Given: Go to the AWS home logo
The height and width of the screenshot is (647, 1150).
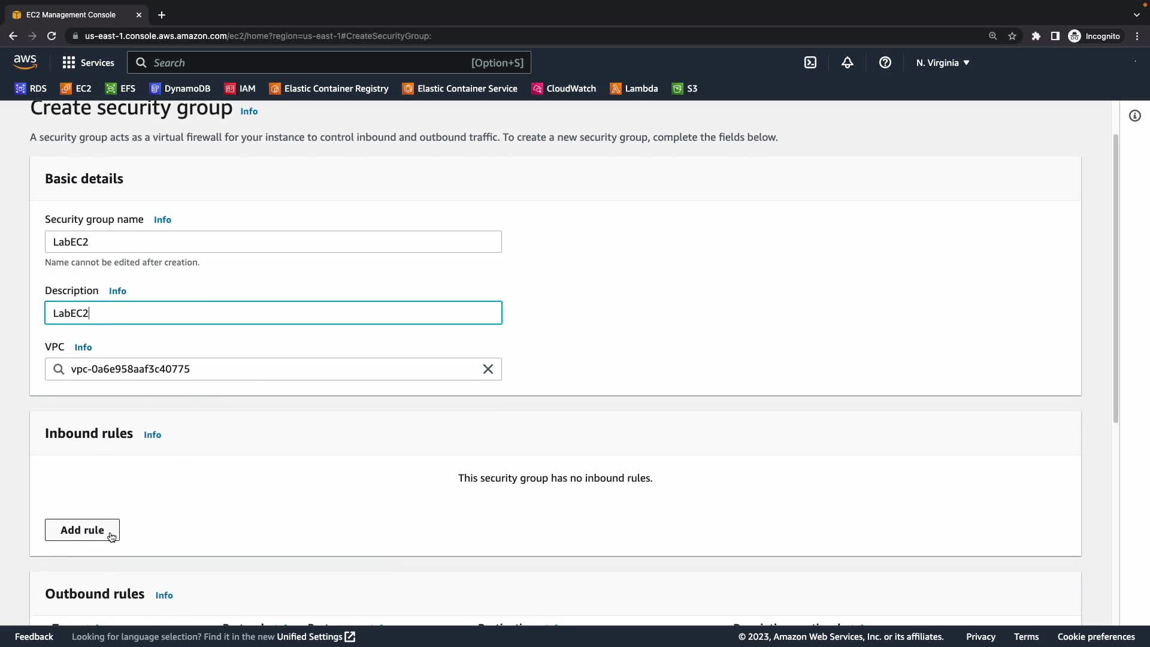Looking at the screenshot, I should 25,62.
